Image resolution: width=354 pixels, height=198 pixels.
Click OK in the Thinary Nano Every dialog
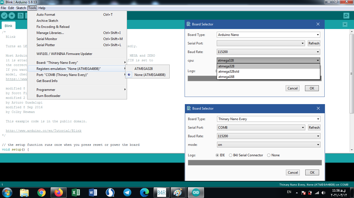[312, 173]
